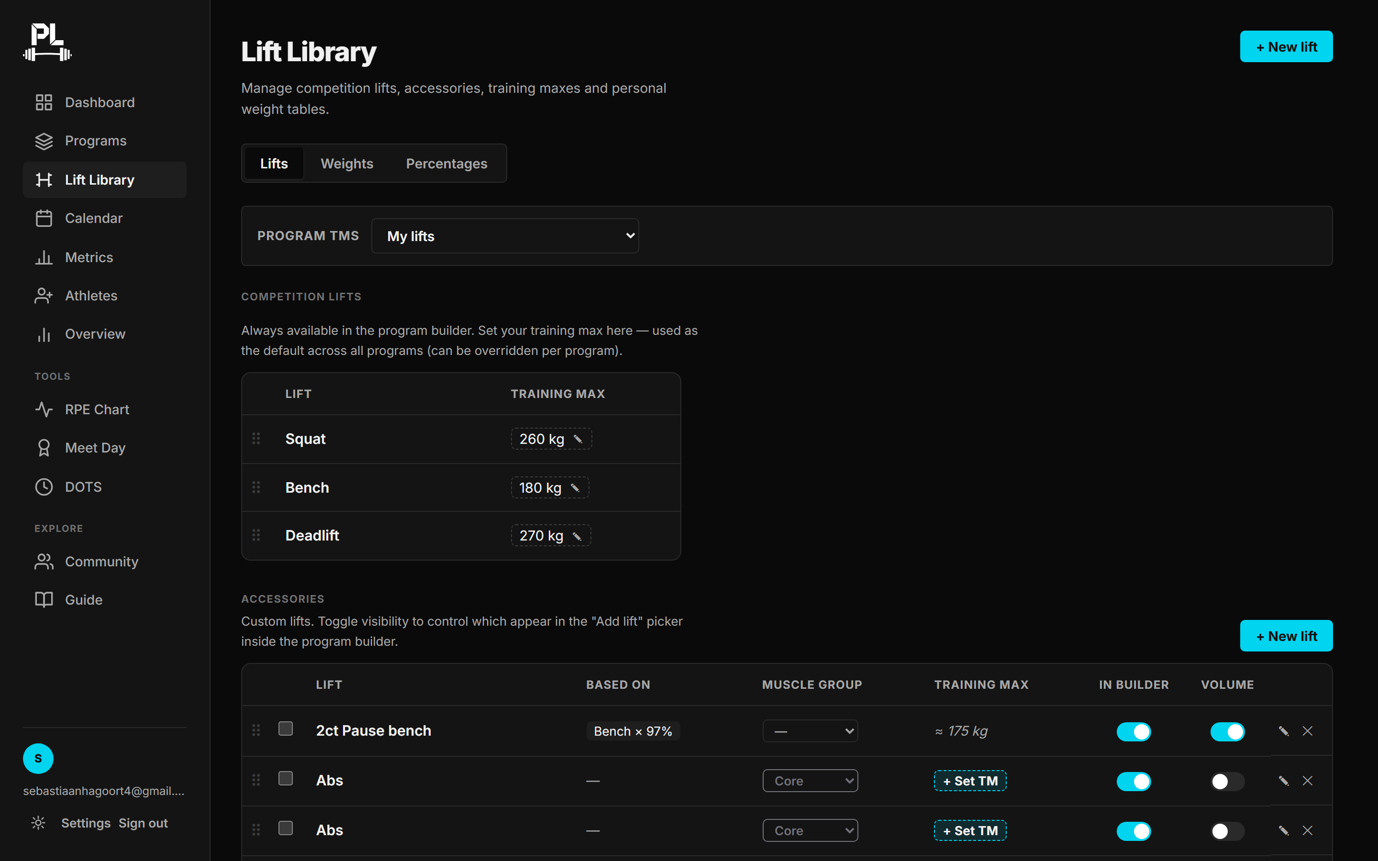
Task: Edit Squat training max pencil
Action: tap(578, 439)
